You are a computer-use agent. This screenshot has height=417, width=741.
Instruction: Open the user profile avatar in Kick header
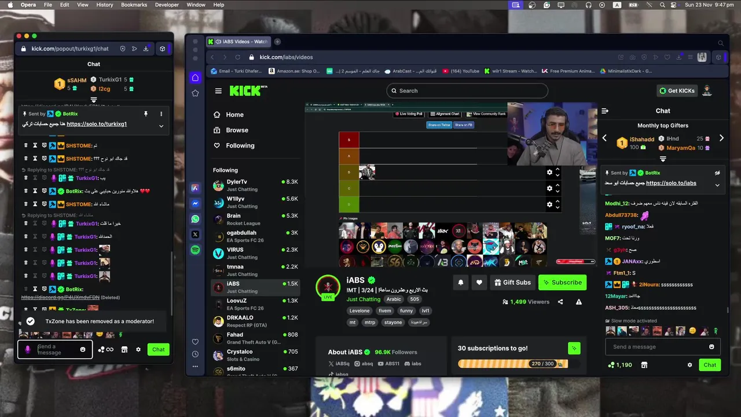707,90
